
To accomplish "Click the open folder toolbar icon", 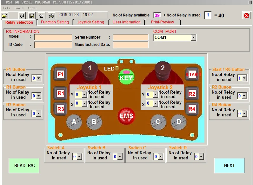I will 4,15.
